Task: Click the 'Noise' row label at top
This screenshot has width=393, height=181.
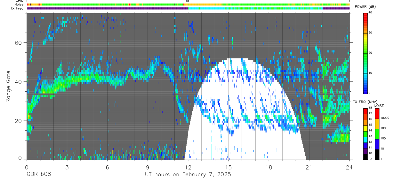Action: point(20,4)
